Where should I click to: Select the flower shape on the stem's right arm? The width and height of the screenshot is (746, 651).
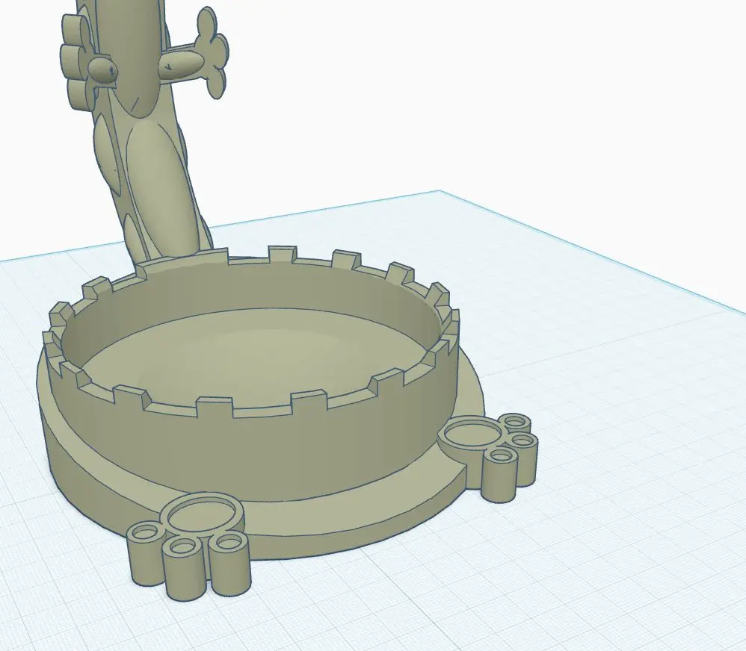tap(212, 52)
